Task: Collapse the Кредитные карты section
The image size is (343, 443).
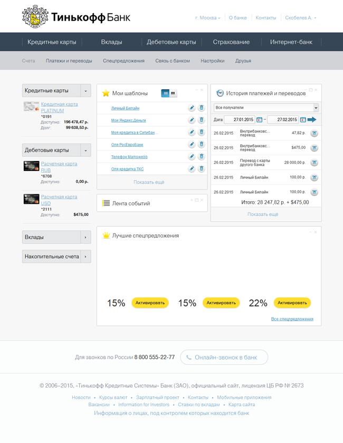Action: coord(85,91)
